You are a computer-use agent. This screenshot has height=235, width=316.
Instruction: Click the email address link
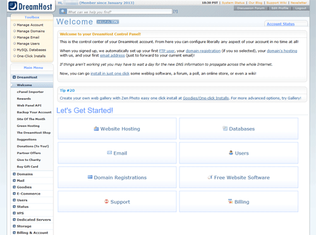[112, 55]
